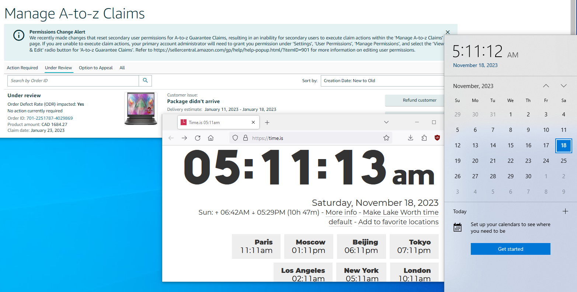The image size is (577, 292).
Task: Minimize the Firefox window
Action: point(417,122)
